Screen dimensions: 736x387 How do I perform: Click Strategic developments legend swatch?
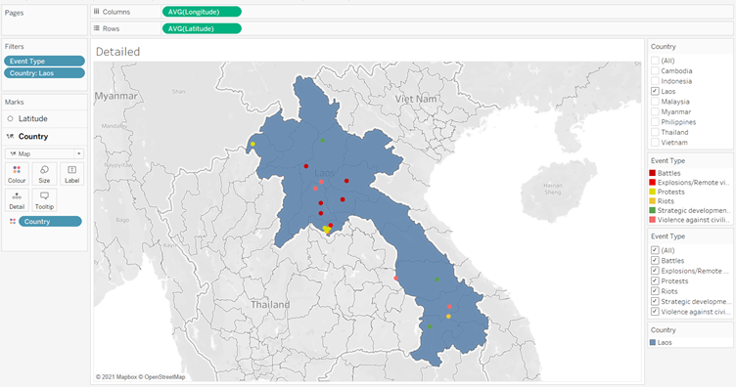(653, 210)
